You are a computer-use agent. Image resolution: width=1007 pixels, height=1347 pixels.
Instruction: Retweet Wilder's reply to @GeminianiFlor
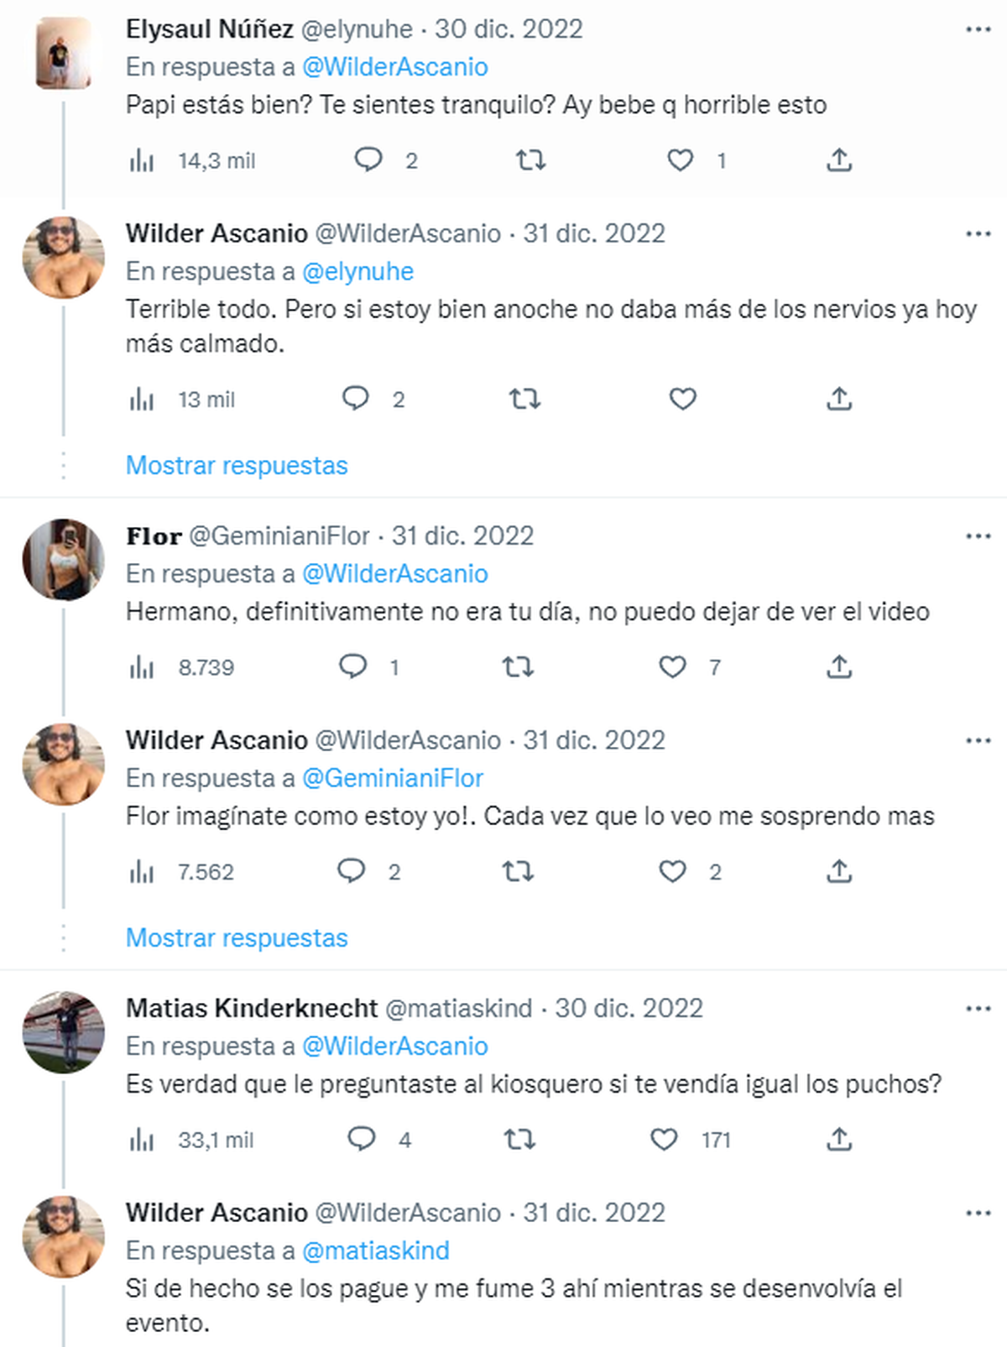(x=518, y=871)
